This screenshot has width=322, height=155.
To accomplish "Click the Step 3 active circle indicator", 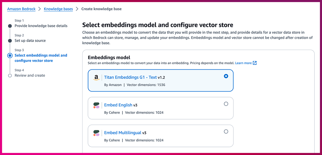I will [x=10, y=55].
